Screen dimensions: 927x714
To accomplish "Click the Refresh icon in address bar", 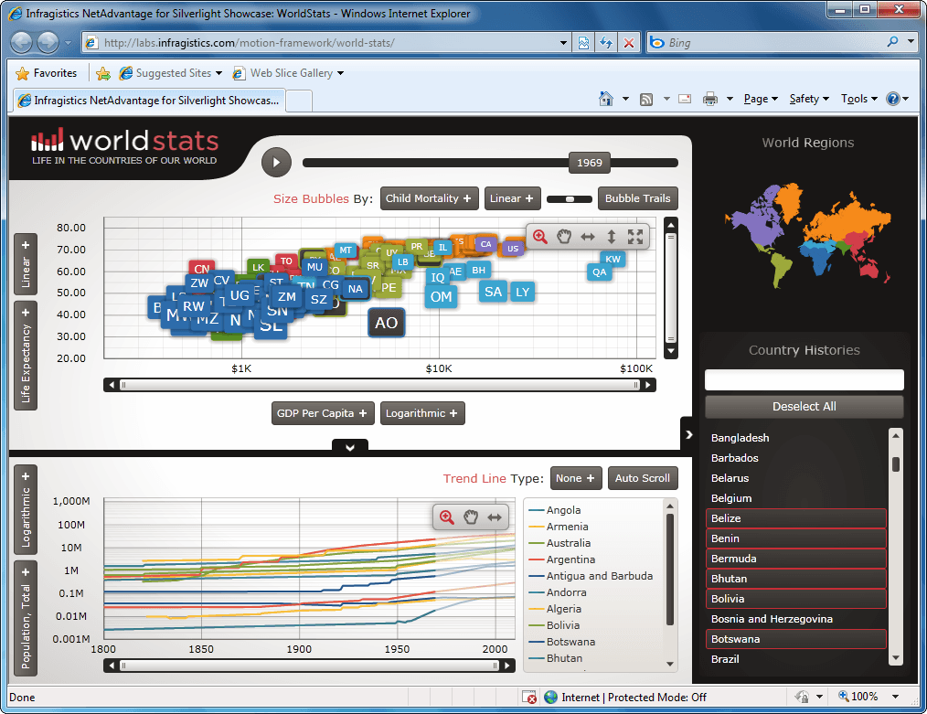I will [606, 43].
